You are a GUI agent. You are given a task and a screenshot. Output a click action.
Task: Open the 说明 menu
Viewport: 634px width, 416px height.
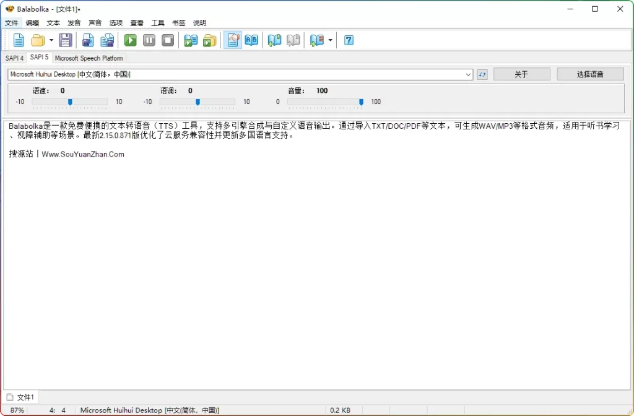199,23
